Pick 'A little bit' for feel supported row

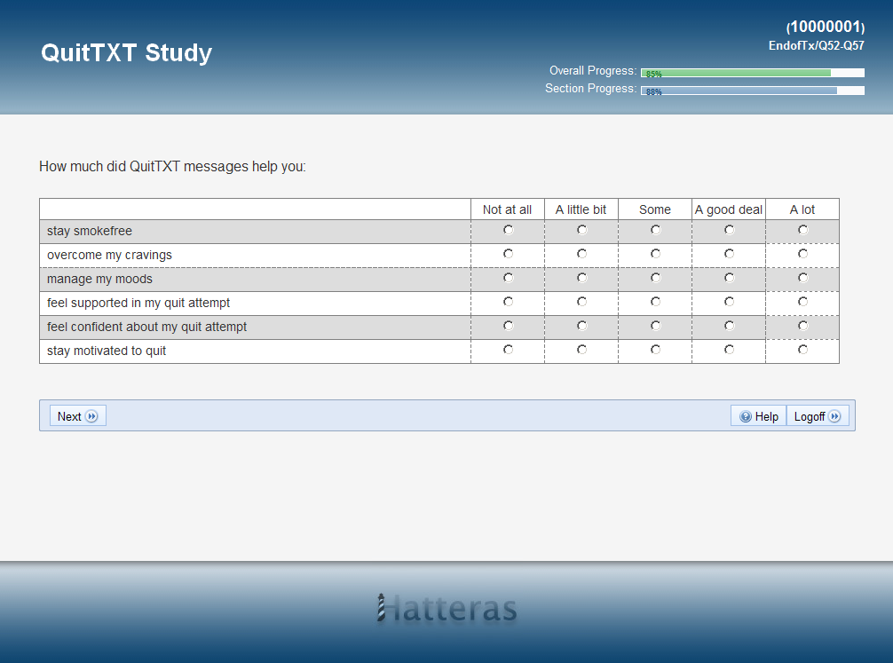[581, 301]
